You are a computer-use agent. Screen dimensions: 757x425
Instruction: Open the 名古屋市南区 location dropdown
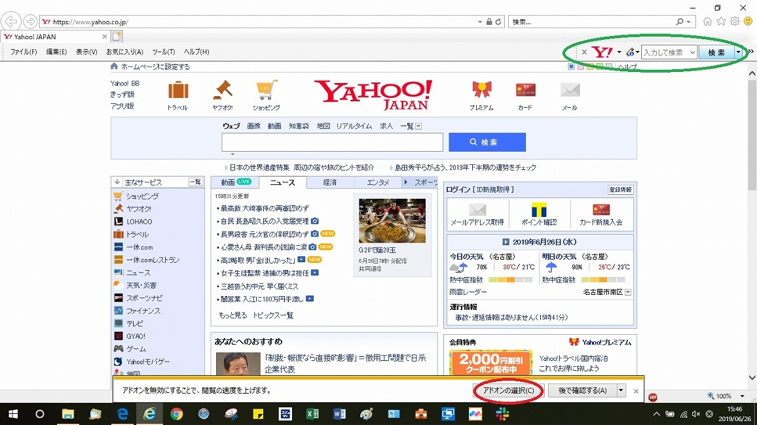(628, 292)
